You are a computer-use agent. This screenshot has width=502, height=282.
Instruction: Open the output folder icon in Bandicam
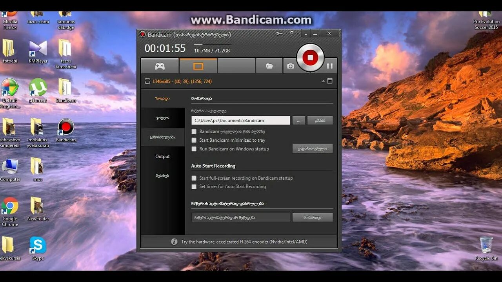(x=269, y=66)
